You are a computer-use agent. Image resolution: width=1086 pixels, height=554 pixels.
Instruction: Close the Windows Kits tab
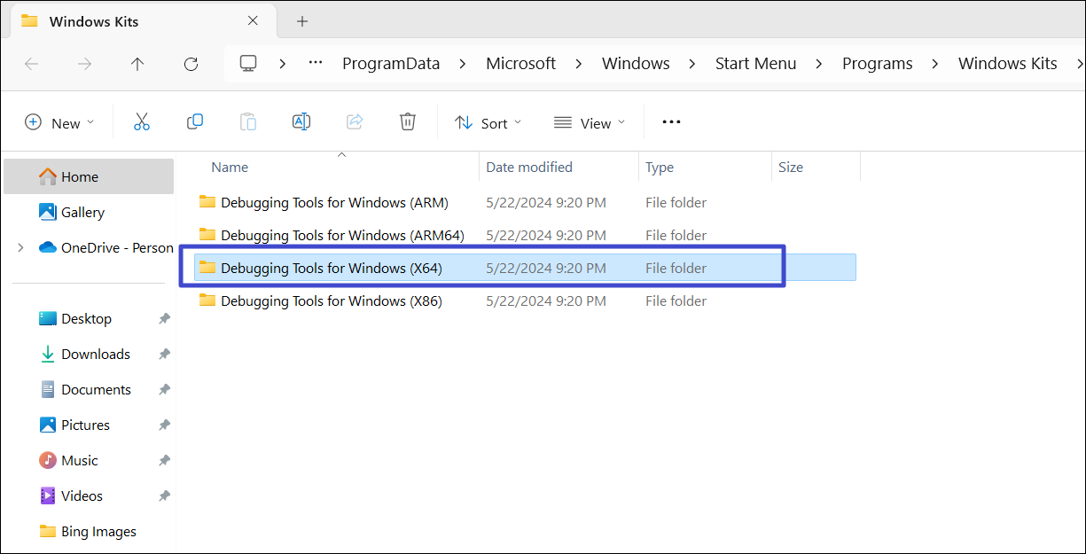[x=253, y=21]
